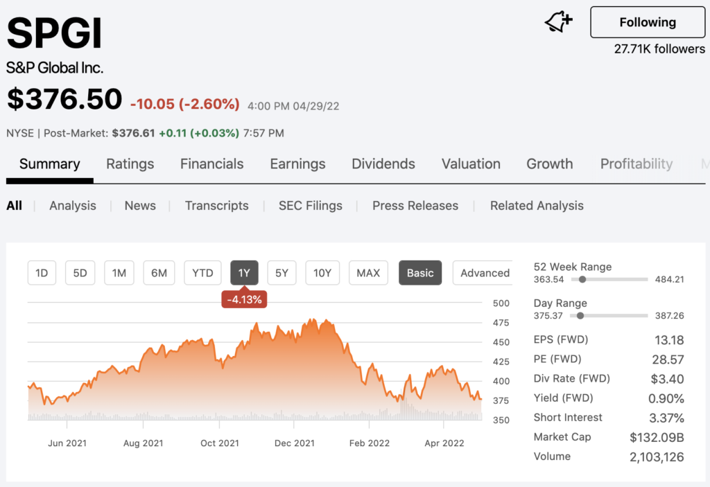Click the Day Range slider marker
Image resolution: width=710 pixels, height=487 pixels.
point(580,315)
